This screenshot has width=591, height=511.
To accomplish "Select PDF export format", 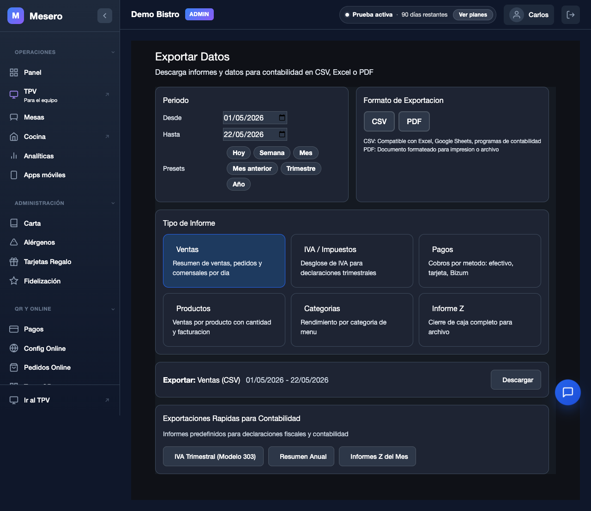I will tap(414, 121).
